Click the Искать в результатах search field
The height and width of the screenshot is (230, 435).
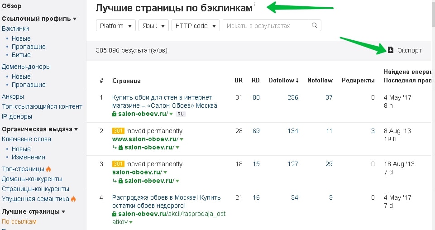[265, 26]
